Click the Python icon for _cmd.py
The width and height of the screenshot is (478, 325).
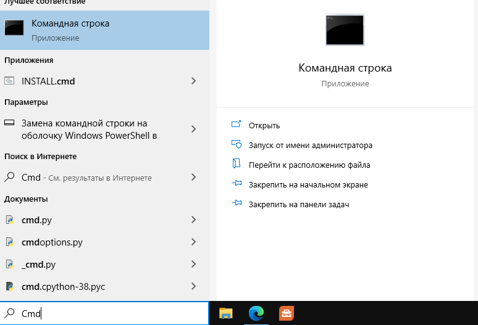[x=10, y=264]
